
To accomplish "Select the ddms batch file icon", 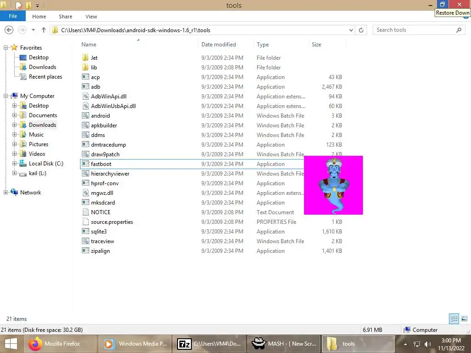I will click(85, 135).
